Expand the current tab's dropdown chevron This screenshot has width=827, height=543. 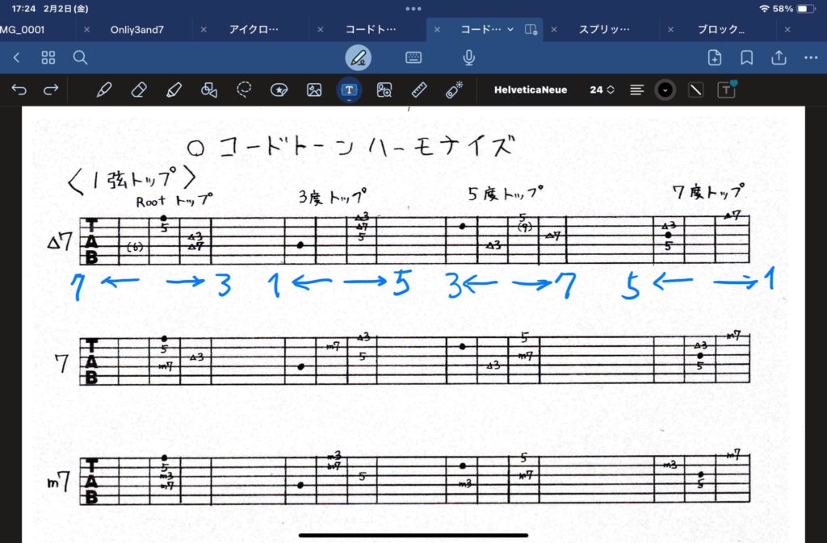pyautogui.click(x=510, y=30)
